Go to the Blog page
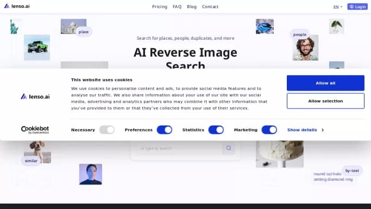Image resolution: width=371 pixels, height=209 pixels. click(192, 7)
